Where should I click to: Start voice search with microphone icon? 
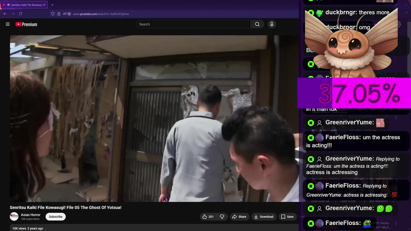272,24
